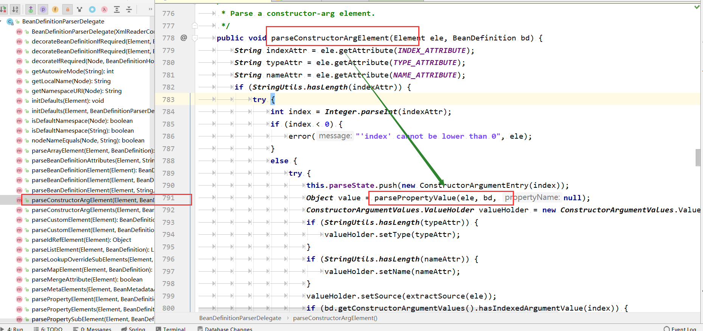Image resolution: width=703 pixels, height=331 pixels.
Task: Click method icon next to getAutowireMode
Action: [x=19, y=71]
